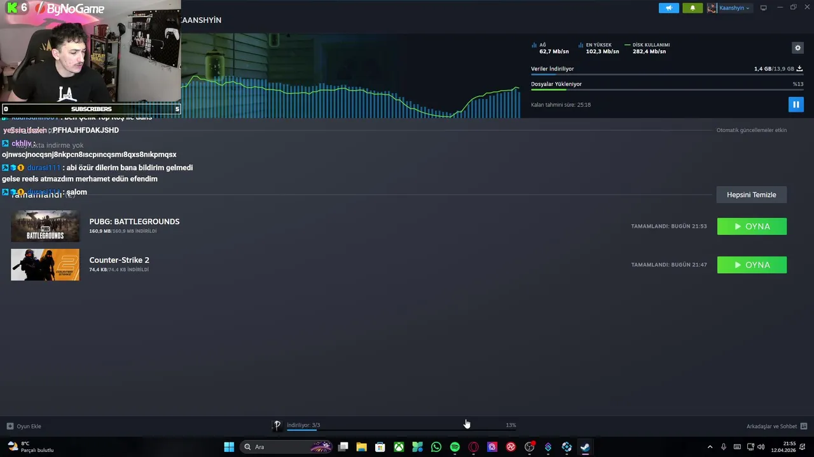This screenshot has width=814, height=457.
Task: Open Kaanshyin profile avatar
Action: tap(712, 8)
